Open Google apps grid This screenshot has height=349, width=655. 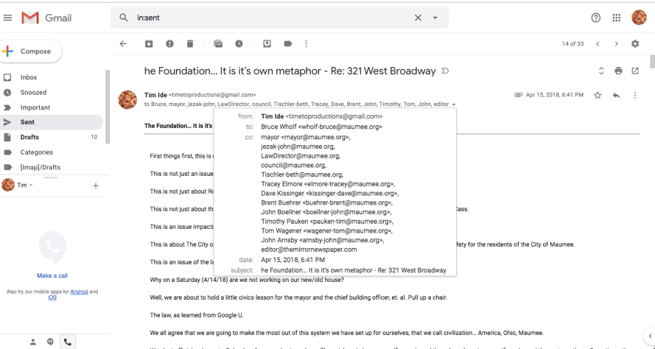tap(617, 18)
